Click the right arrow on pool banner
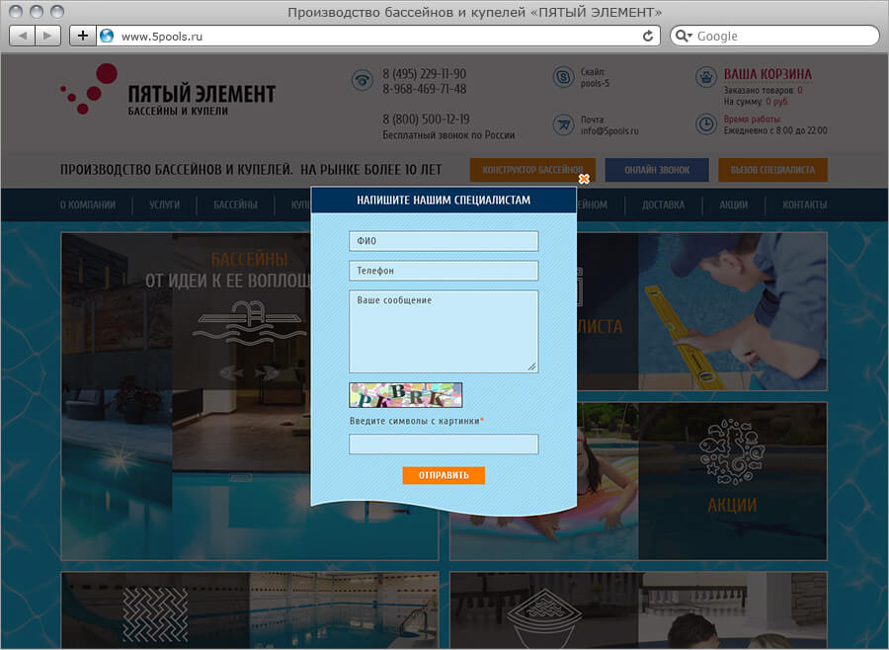 (x=267, y=372)
